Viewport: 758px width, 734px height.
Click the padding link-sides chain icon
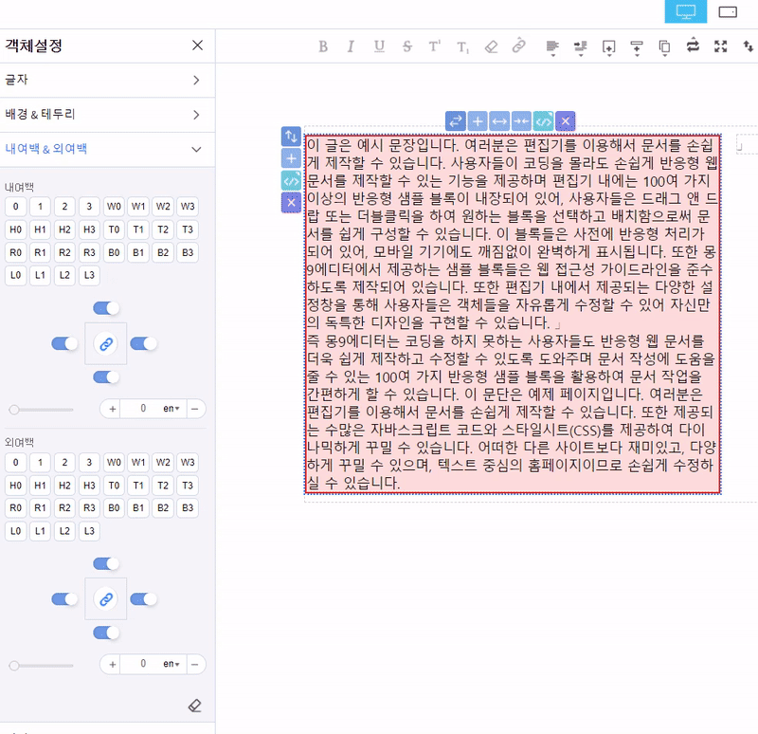(x=106, y=343)
